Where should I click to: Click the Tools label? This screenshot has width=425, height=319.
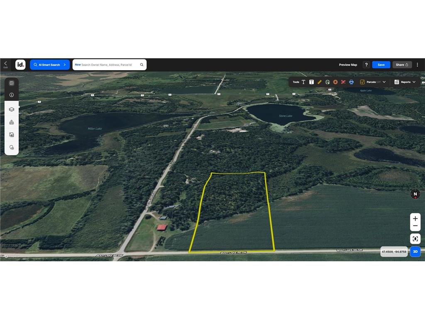(x=296, y=82)
